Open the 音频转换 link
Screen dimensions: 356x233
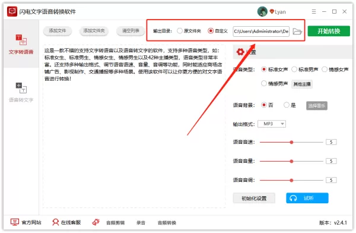tap(167, 223)
